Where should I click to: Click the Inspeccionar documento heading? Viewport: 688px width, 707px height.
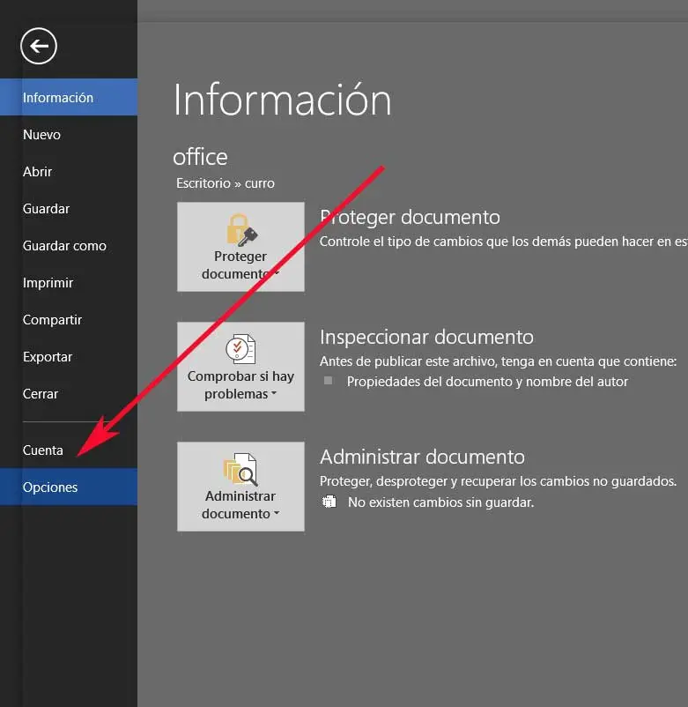pos(426,338)
